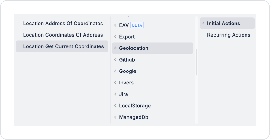This screenshot has width=270, height=140.
Task: Click chevron beside ManagedDb
Action: tap(115, 117)
